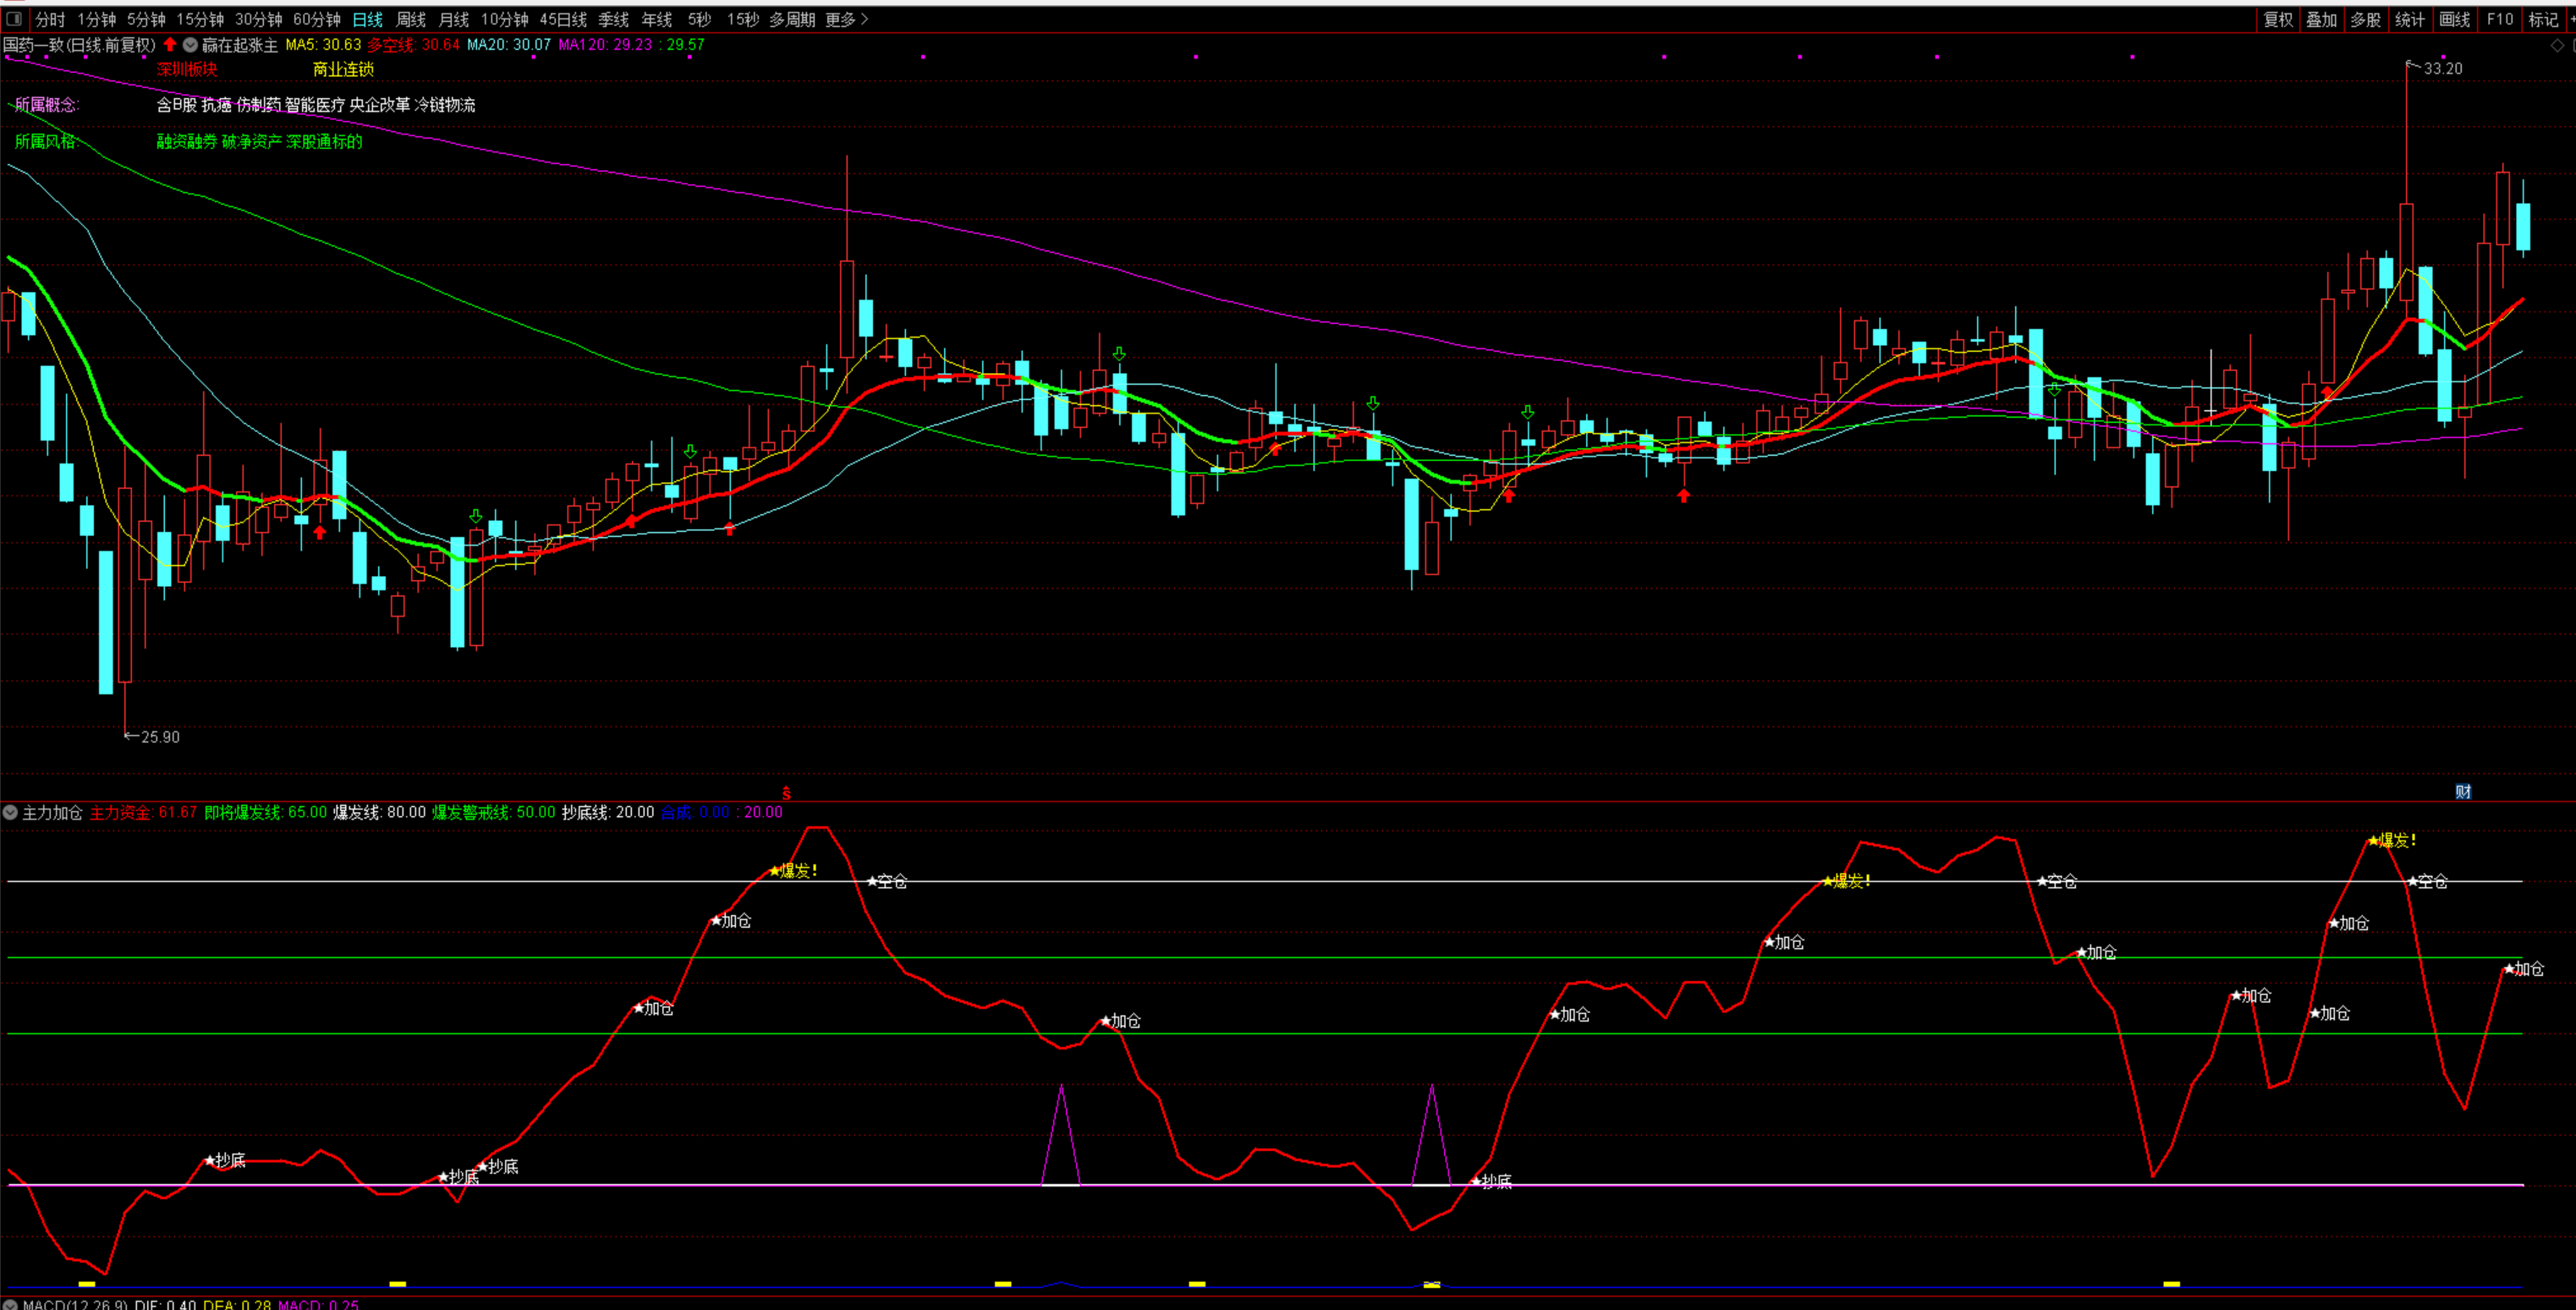The width and height of the screenshot is (2576, 1310).
Task: Switch to the 年线 yearly tab
Action: tap(656, 19)
